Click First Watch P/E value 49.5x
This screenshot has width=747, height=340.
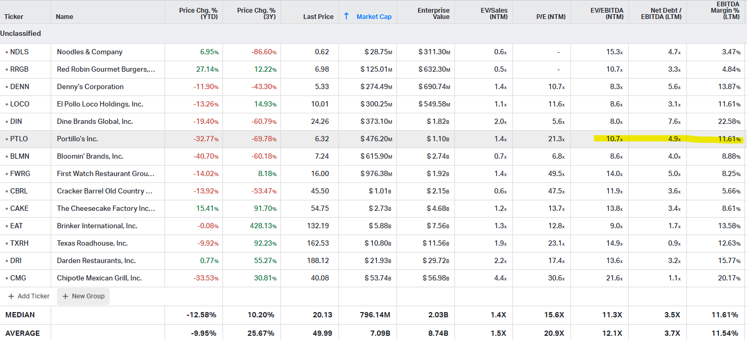[x=556, y=173]
